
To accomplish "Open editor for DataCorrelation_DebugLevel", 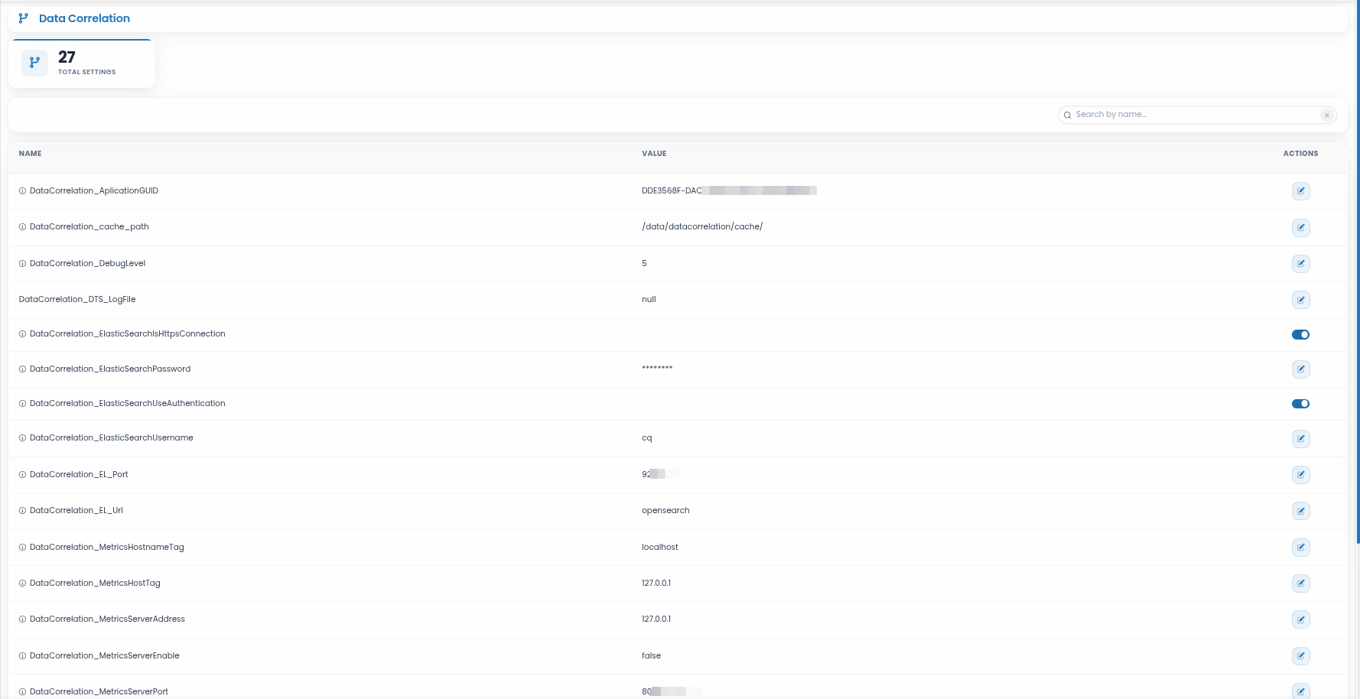I will point(1300,264).
